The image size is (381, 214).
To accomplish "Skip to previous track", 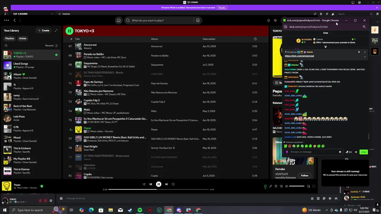I will [x=151, y=184].
